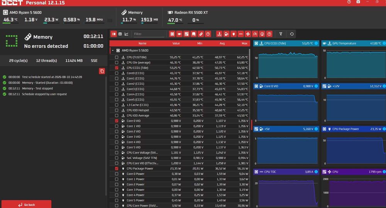Toggle the current sensors filter

tap(241, 34)
